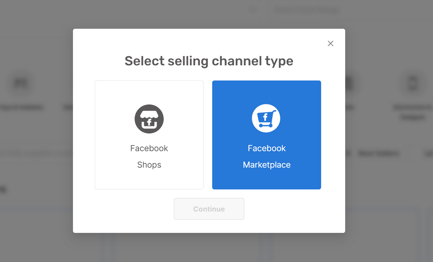Click the Facebook Marketplace shopping cart icon

tap(266, 119)
